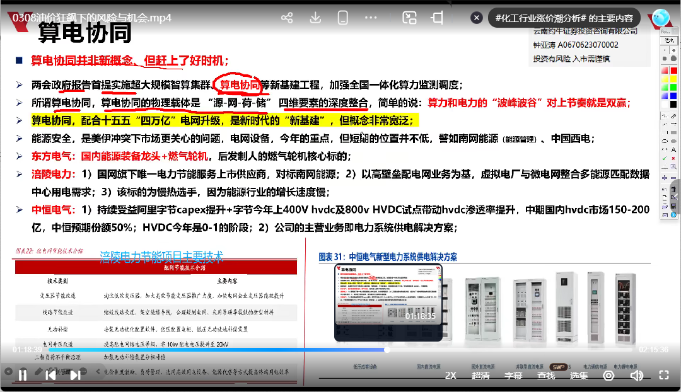
Task: Share the video with the share icon
Action: point(287,18)
